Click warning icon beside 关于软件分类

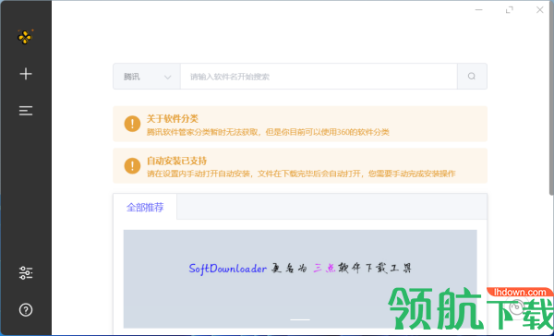(x=132, y=124)
